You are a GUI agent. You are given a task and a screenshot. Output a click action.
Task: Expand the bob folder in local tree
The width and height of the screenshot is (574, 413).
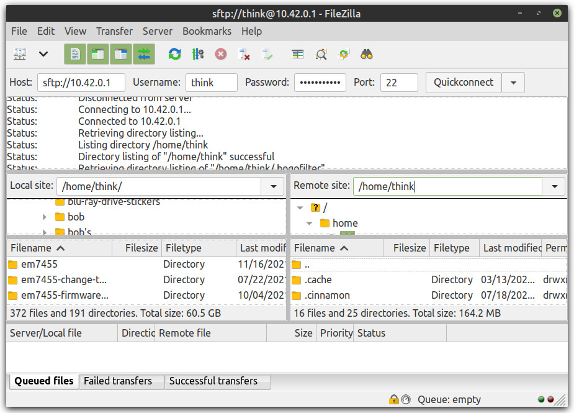coord(45,217)
